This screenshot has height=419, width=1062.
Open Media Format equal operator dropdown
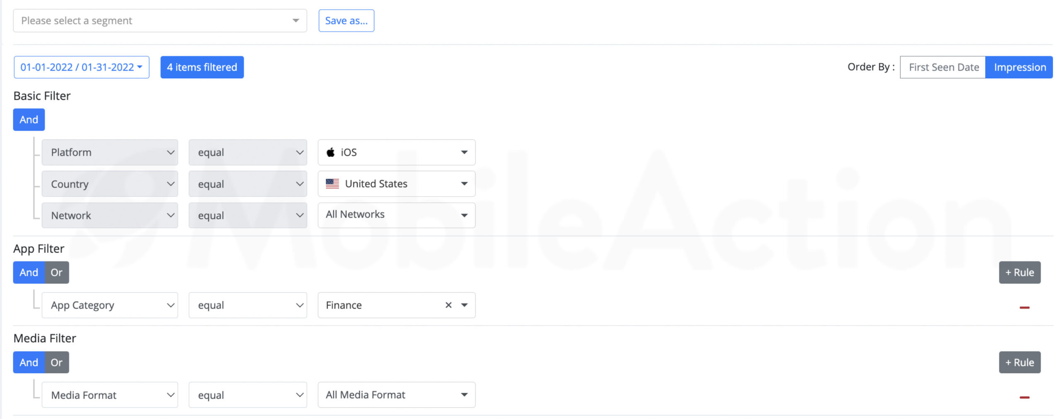248,395
